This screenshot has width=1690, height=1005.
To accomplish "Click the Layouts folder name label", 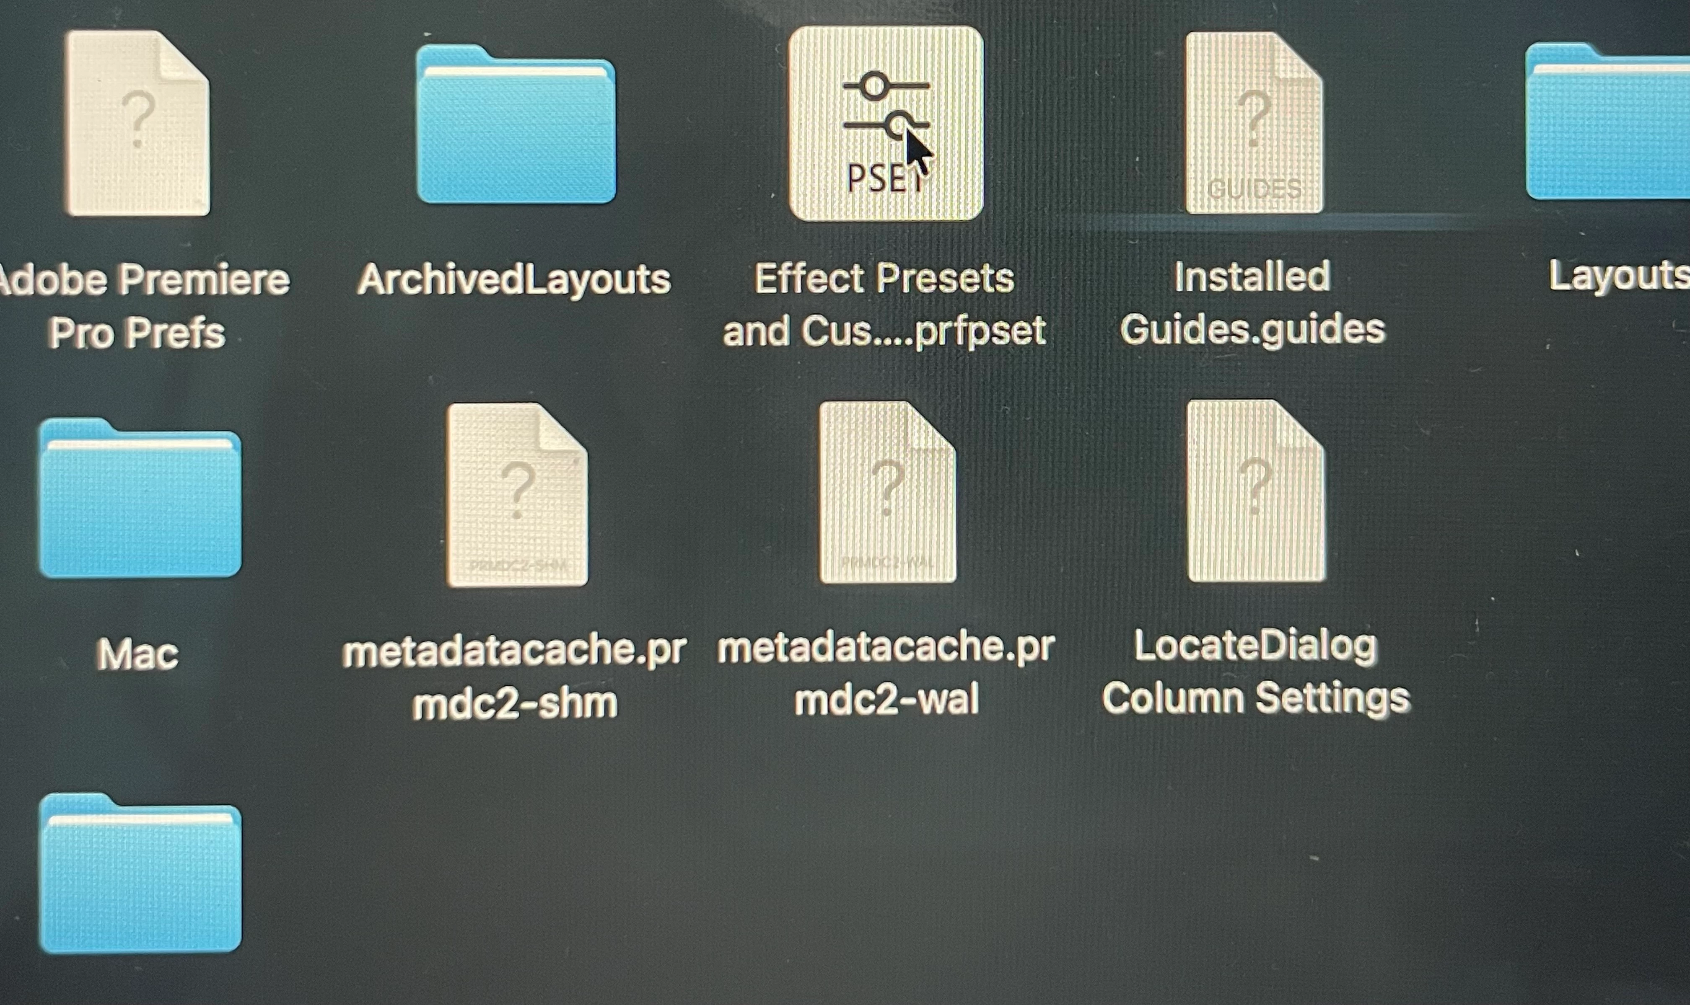I will click(x=1619, y=276).
